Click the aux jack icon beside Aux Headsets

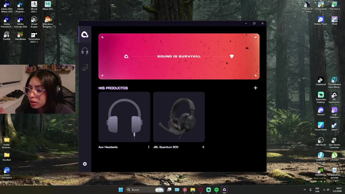(149, 147)
